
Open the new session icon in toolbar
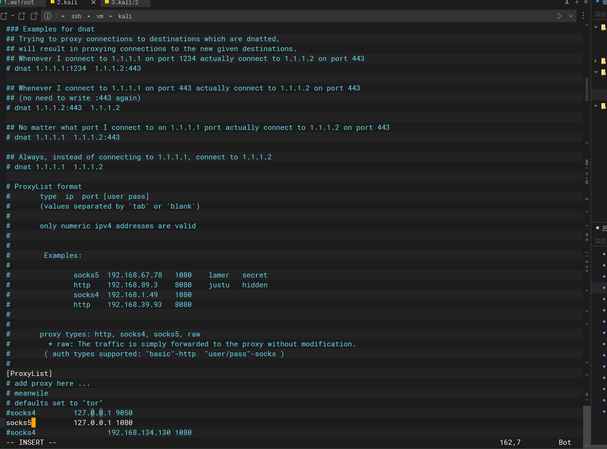pyautogui.click(x=4, y=16)
